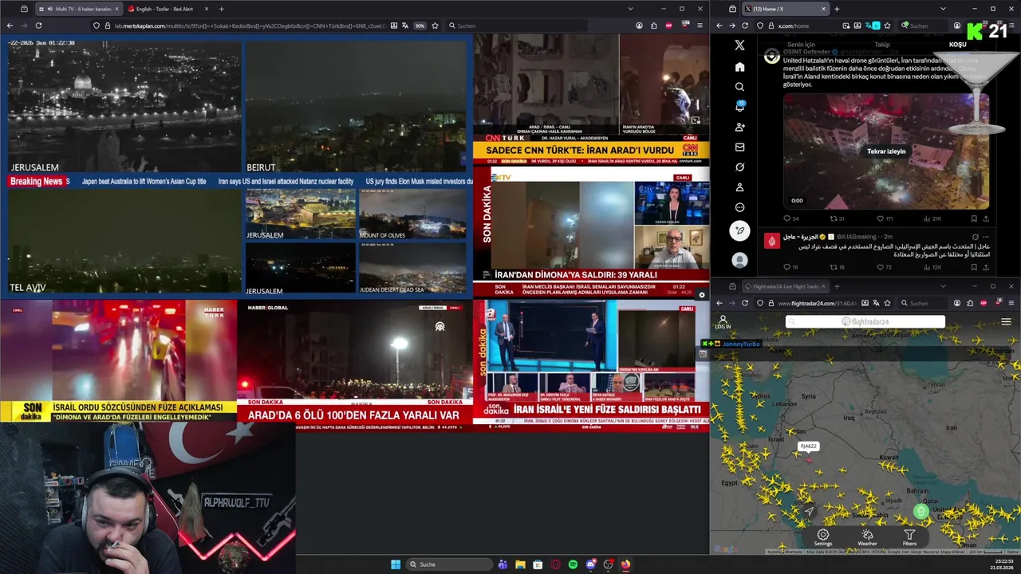
Task: Click Suchen search box in X window
Action: [x=923, y=26]
